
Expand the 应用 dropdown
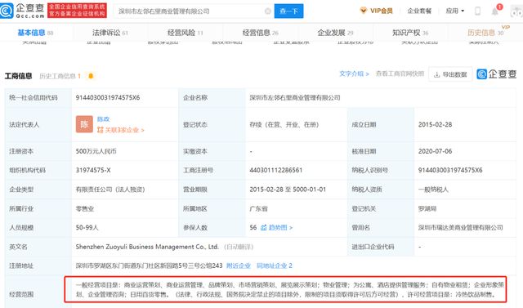pos(455,11)
